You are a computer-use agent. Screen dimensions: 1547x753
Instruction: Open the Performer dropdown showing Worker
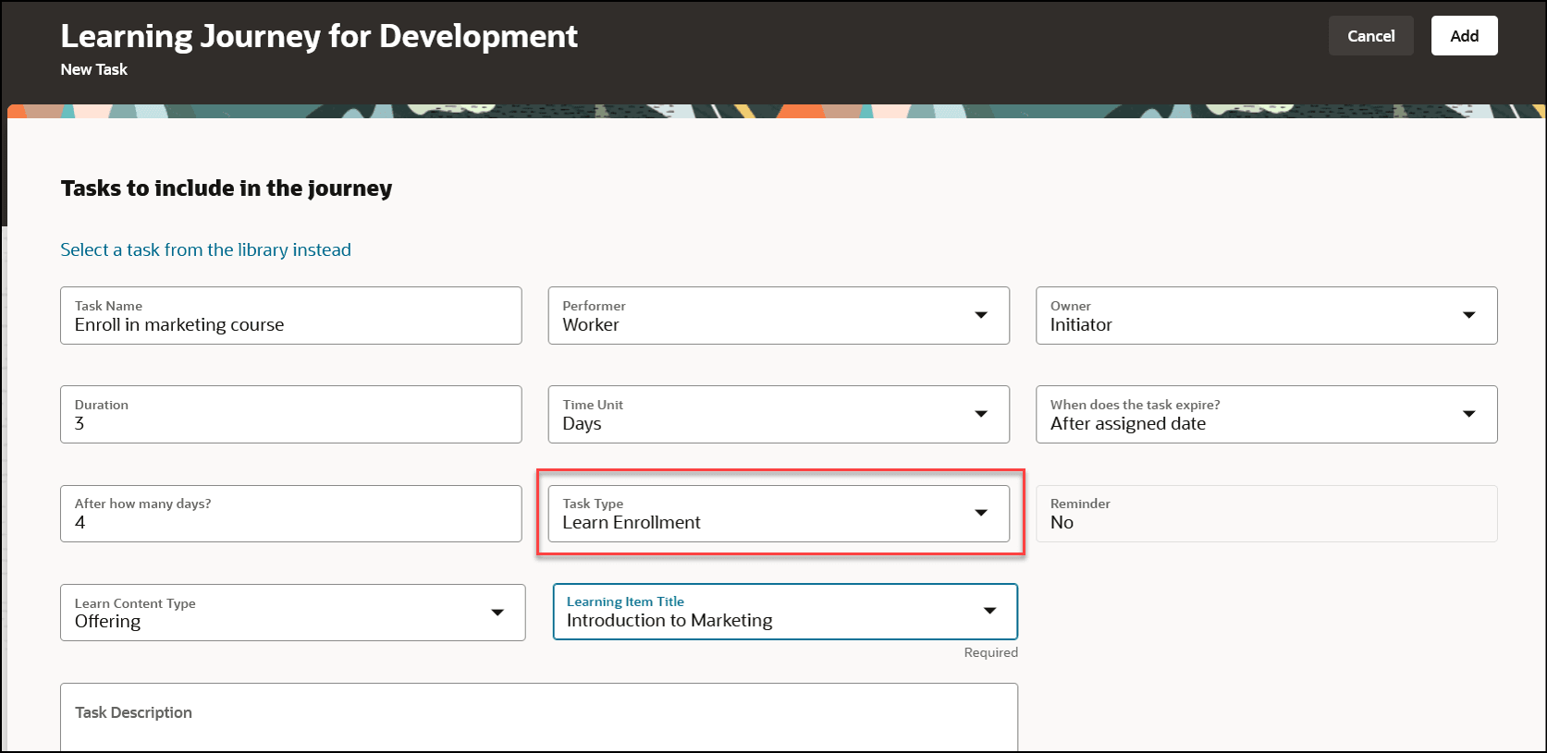779,316
